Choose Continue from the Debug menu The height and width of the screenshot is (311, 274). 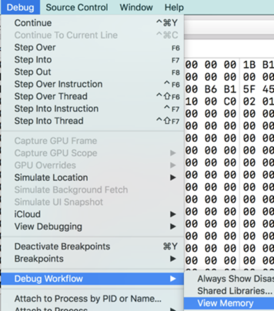(x=92, y=23)
